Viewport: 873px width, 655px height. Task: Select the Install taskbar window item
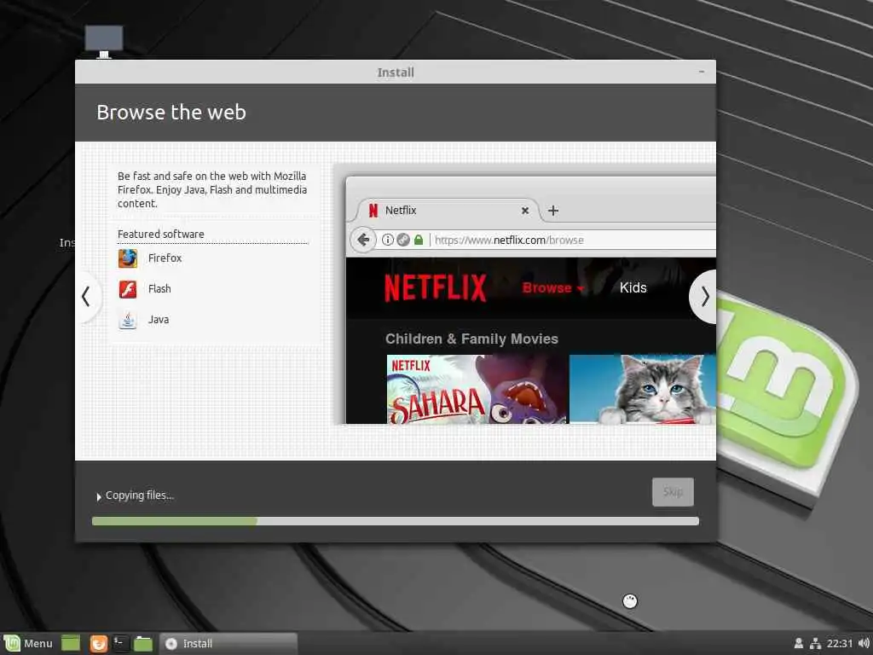228,643
